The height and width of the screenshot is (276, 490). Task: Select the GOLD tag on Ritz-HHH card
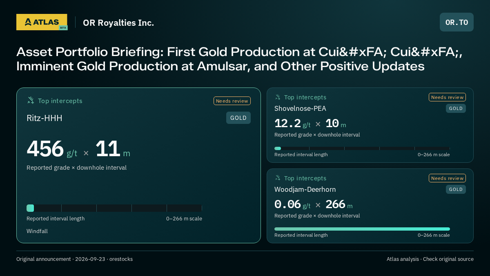pos(238,118)
